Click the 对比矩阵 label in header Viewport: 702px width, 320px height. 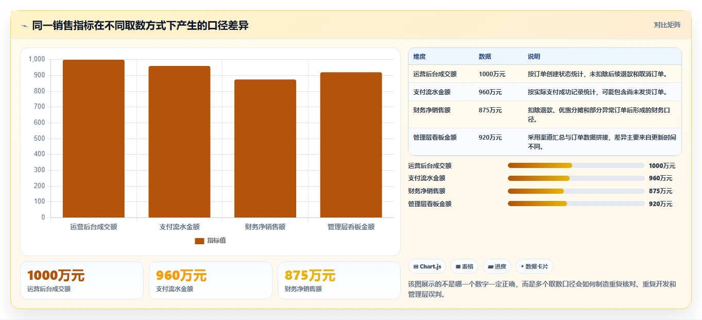click(x=667, y=25)
